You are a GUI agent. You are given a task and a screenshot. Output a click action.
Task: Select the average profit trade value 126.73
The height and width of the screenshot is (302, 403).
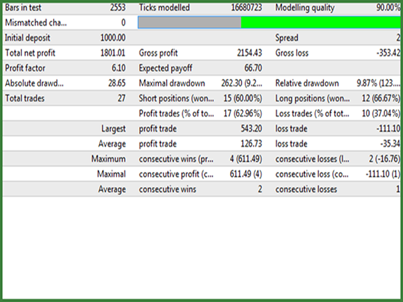(x=251, y=143)
